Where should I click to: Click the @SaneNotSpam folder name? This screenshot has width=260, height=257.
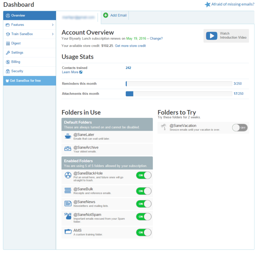(87, 214)
